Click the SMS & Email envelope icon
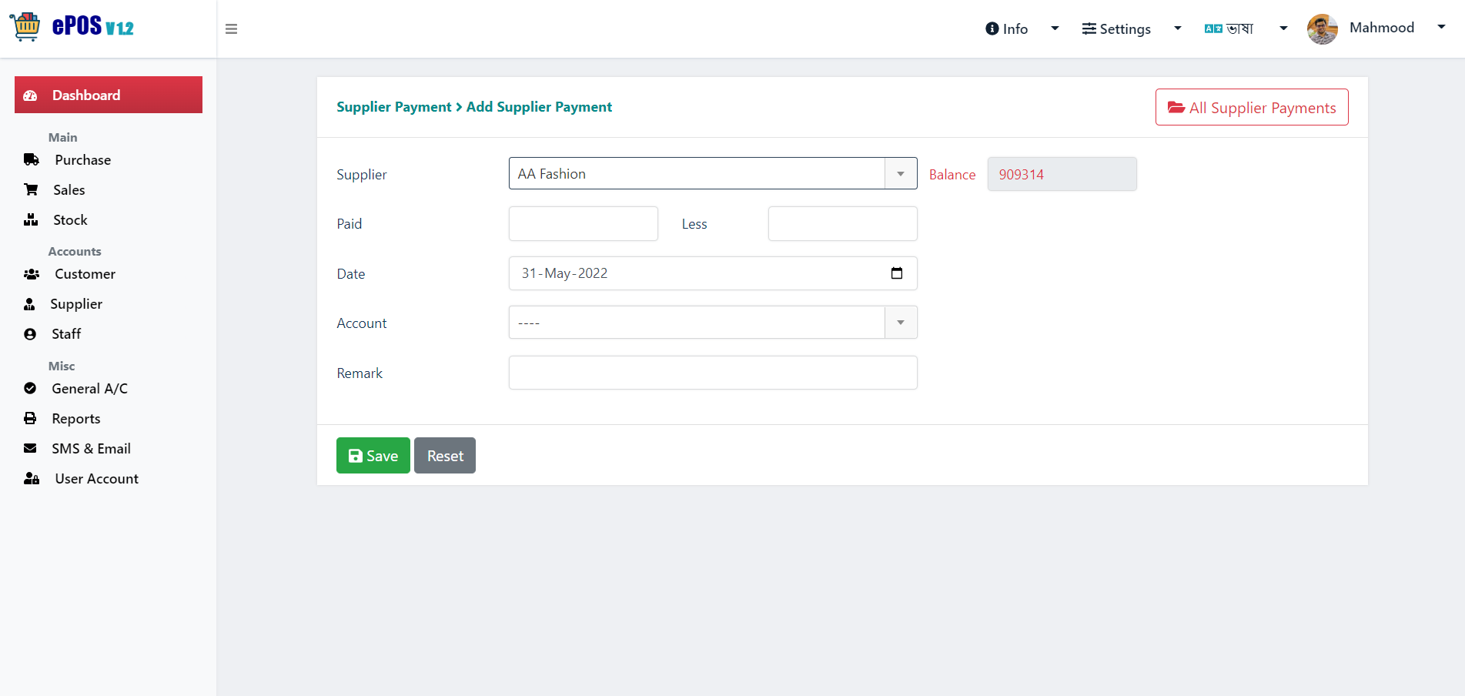Viewport: 1465px width, 696px height. coord(30,448)
